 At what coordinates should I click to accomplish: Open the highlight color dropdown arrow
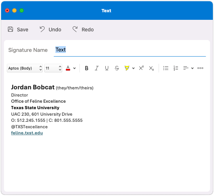133,68
